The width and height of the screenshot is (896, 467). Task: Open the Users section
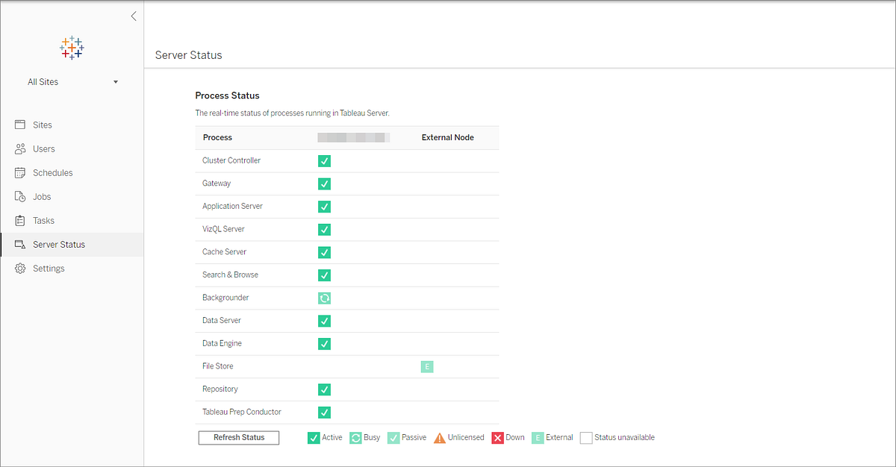pos(45,148)
